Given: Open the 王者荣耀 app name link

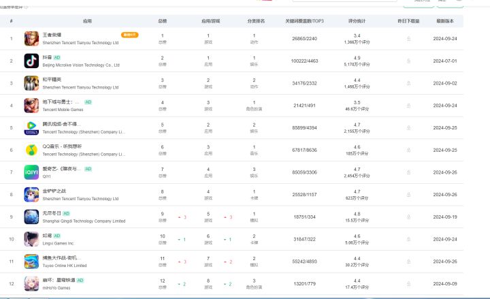Looking at the screenshot, I should coord(52,35).
